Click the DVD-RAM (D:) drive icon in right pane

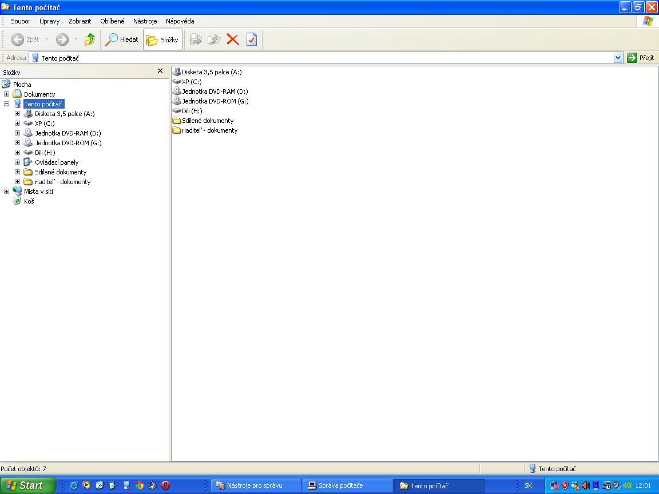(177, 91)
